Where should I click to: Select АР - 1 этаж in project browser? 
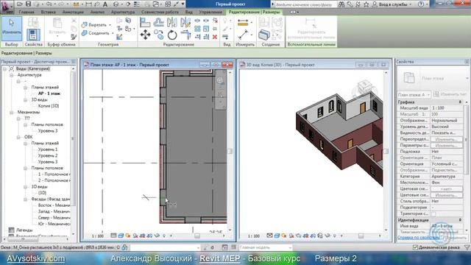pyautogui.click(x=49, y=93)
